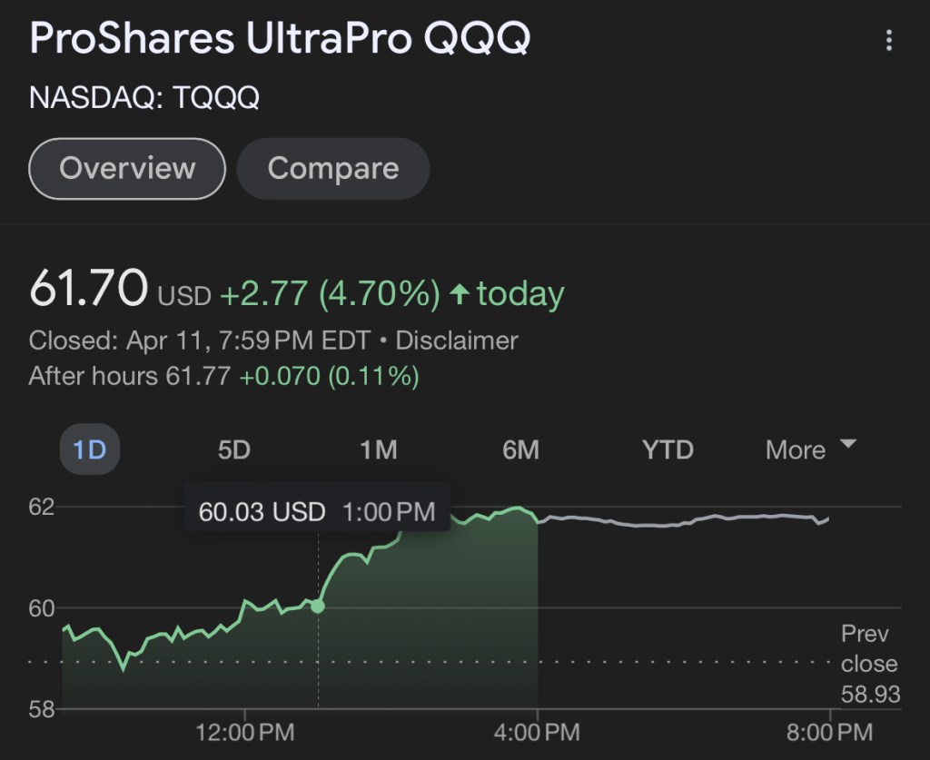Image resolution: width=930 pixels, height=760 pixels.
Task: Click the Prev close 58.93 label
Action: (x=869, y=665)
